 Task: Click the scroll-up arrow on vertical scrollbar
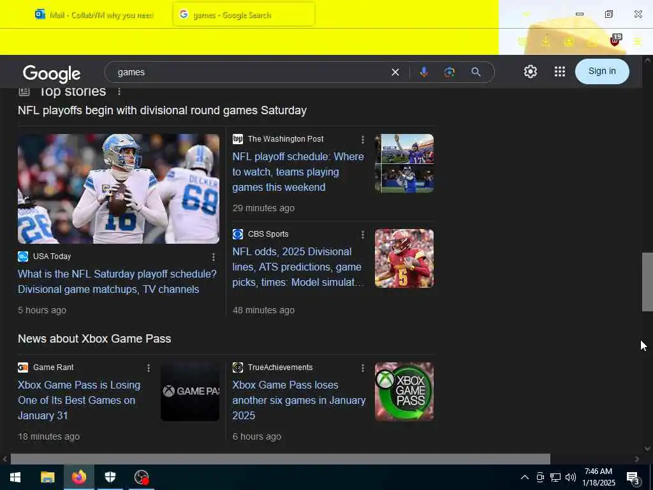coord(647,60)
